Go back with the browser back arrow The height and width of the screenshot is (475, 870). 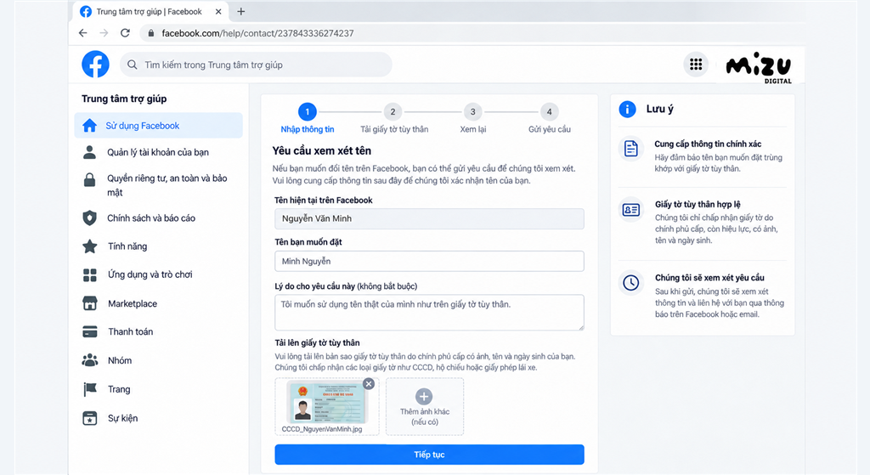point(82,33)
